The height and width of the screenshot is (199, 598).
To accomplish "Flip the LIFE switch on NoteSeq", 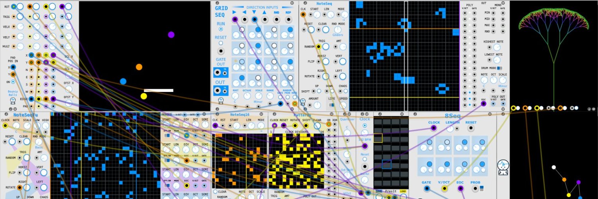I will [332, 105].
